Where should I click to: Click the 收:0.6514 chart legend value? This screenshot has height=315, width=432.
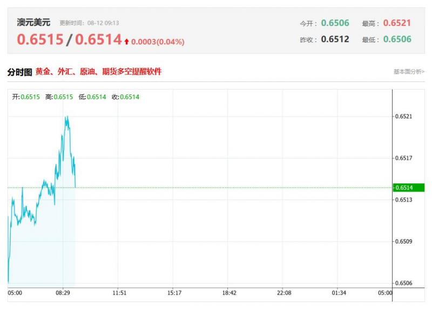click(126, 97)
